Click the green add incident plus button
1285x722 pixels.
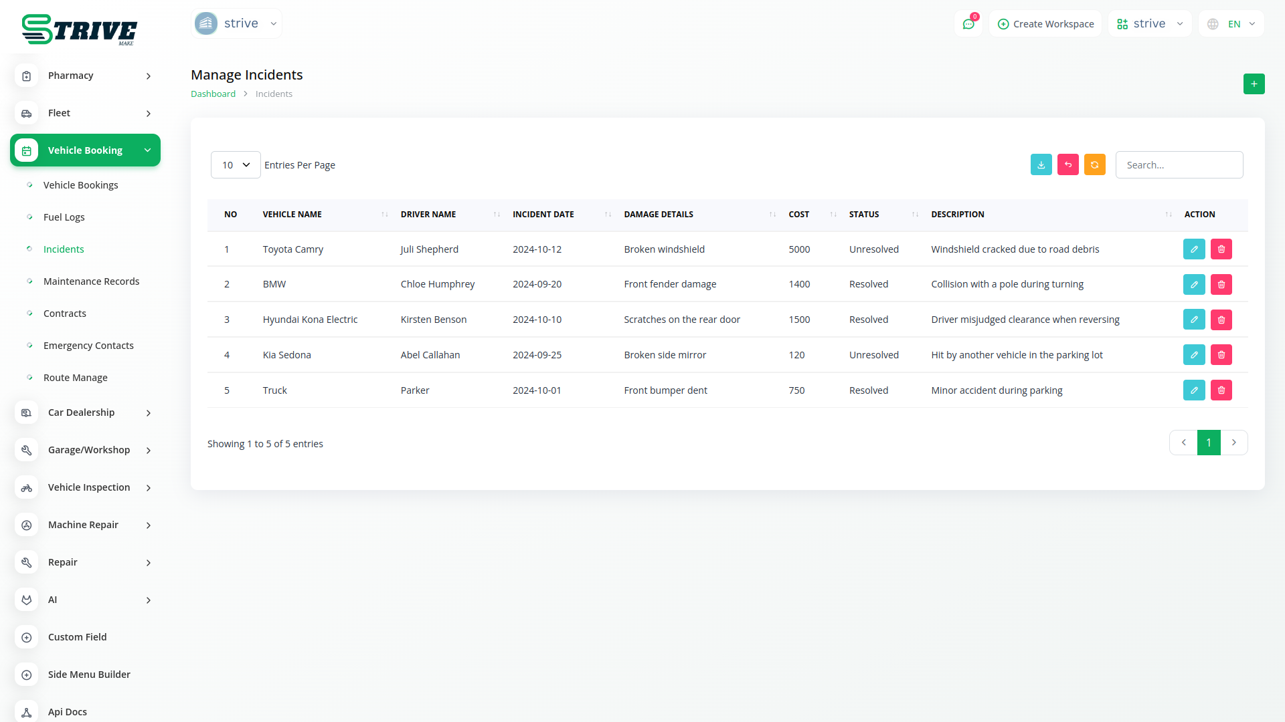click(1254, 84)
